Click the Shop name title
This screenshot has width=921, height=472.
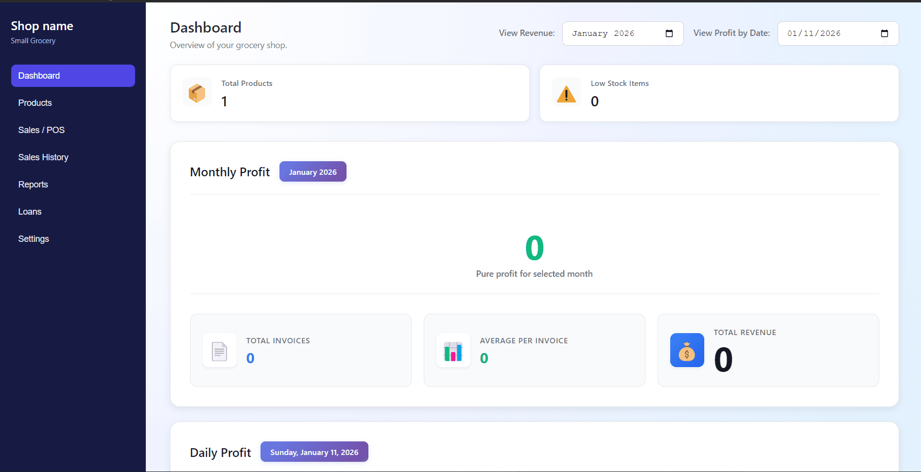(x=42, y=26)
